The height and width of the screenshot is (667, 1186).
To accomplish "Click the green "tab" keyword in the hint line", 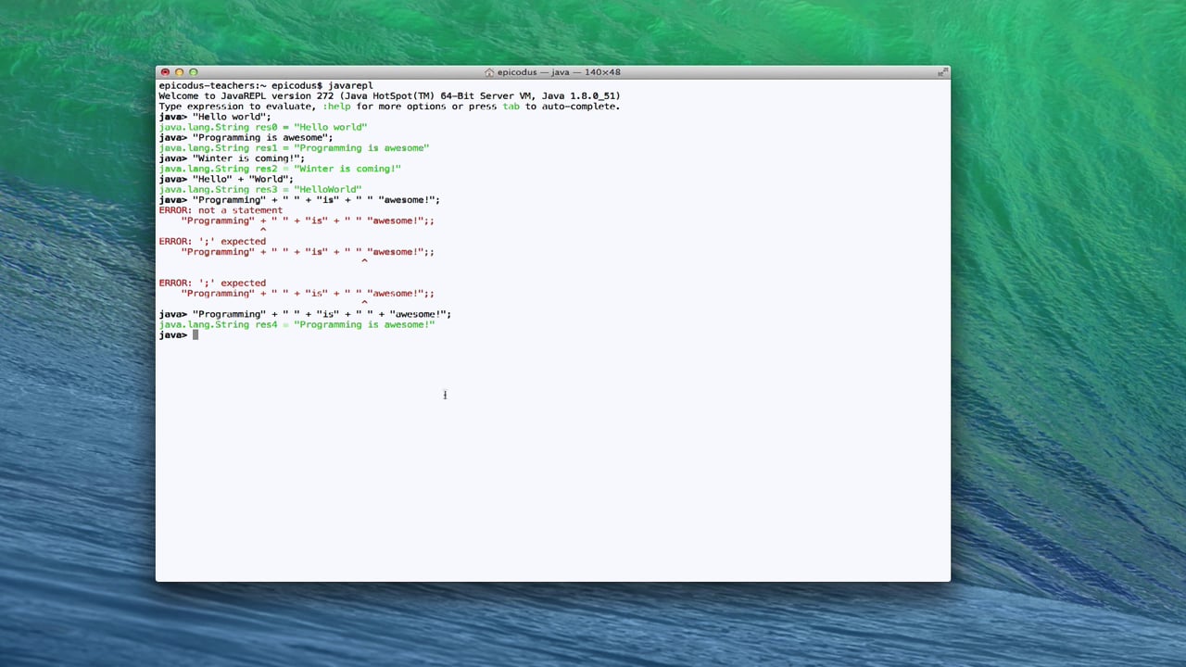I will point(511,107).
